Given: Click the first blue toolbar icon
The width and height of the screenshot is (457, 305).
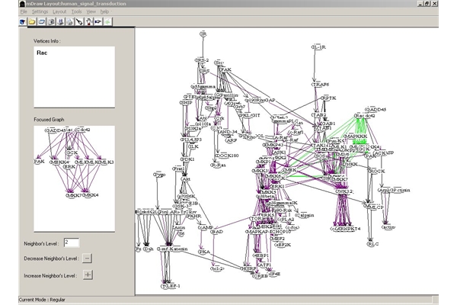Looking at the screenshot, I should pos(22,22).
